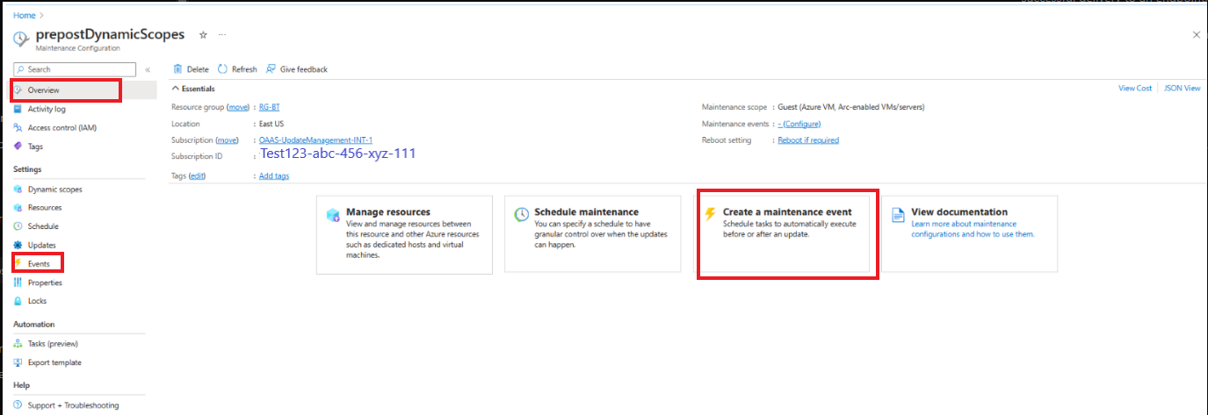This screenshot has height=415, width=1208.
Task: Click the purple Tags icon
Action: (x=18, y=147)
